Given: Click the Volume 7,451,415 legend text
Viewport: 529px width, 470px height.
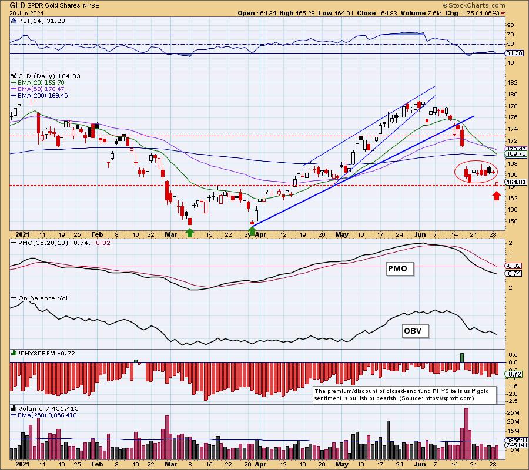Looking at the screenshot, I should [x=48, y=409].
